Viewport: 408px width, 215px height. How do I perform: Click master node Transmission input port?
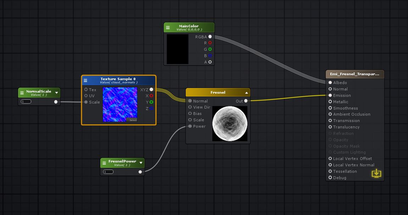(330, 121)
